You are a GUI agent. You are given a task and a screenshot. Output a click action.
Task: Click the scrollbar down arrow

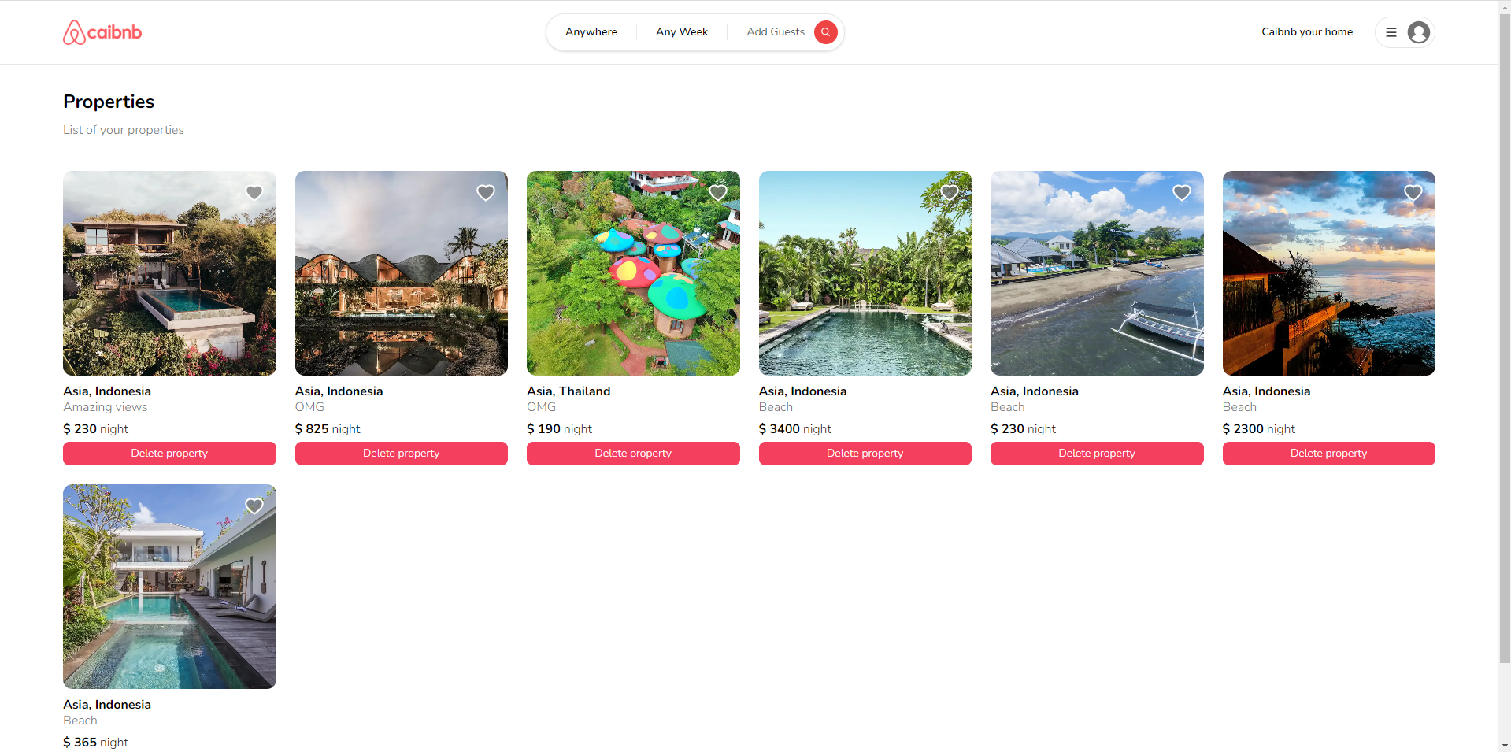coord(1505,745)
